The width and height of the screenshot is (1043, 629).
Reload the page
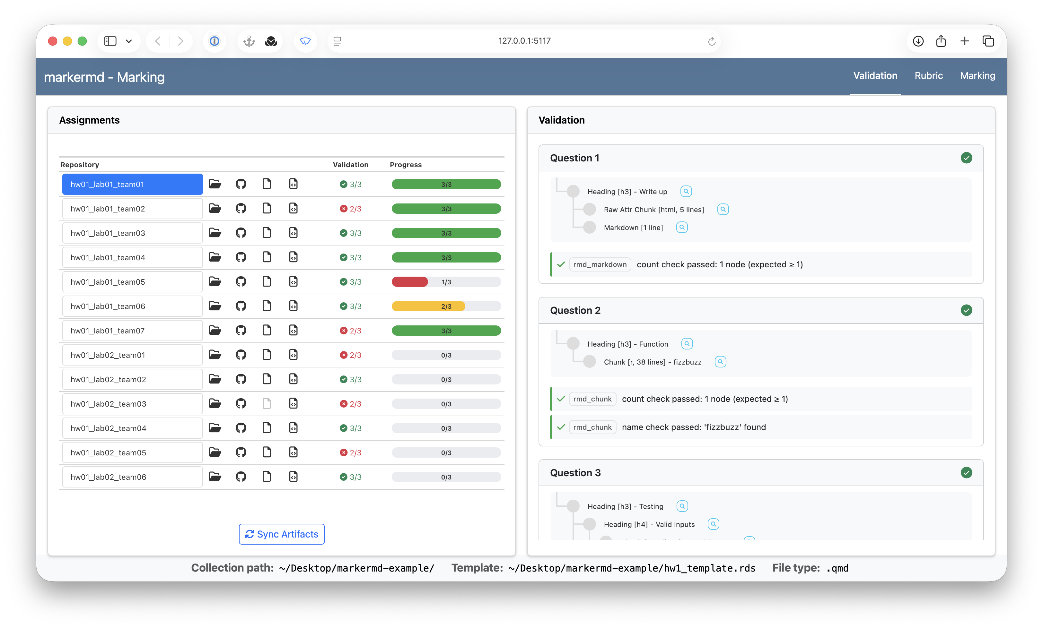click(712, 41)
